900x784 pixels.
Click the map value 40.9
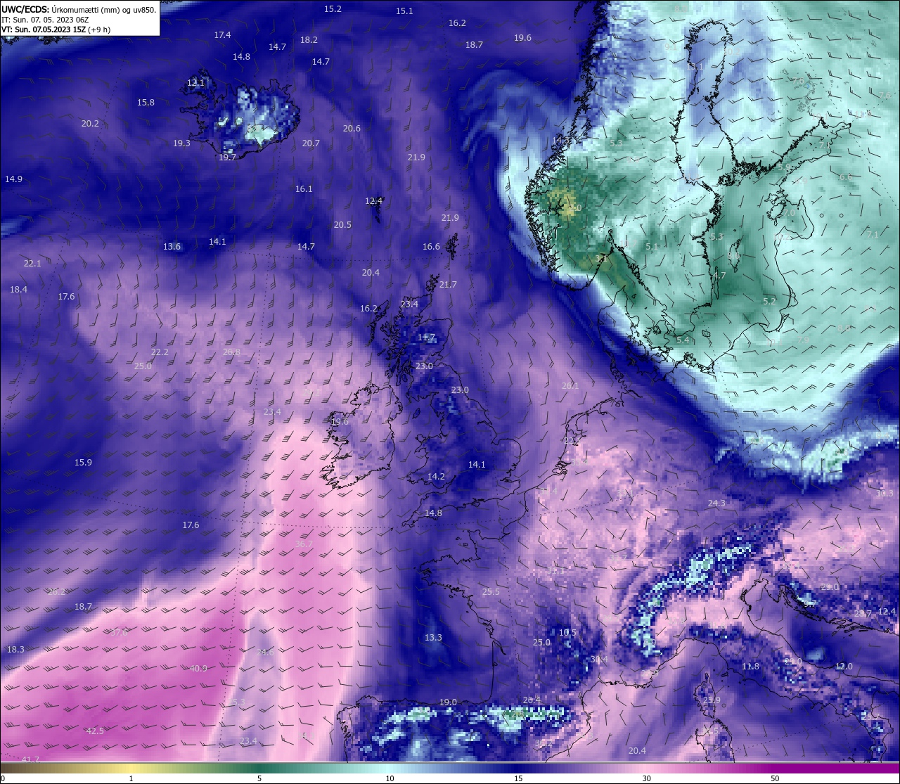[198, 669]
